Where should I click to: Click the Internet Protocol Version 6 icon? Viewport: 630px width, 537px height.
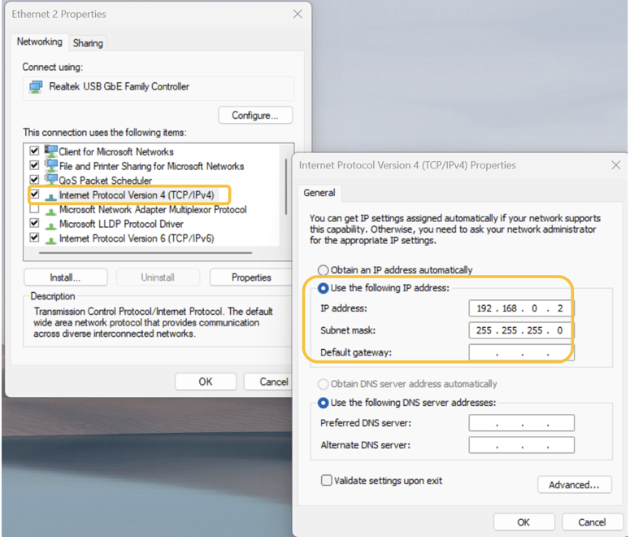pos(50,240)
